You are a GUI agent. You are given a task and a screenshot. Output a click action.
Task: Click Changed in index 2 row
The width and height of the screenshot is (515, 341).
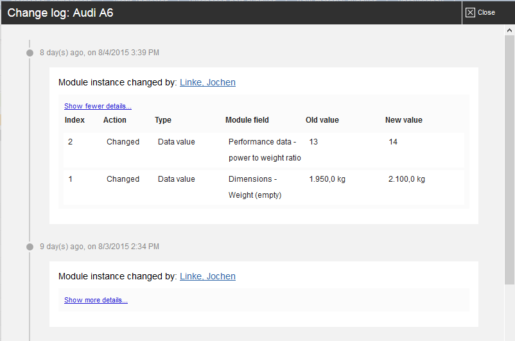click(123, 141)
